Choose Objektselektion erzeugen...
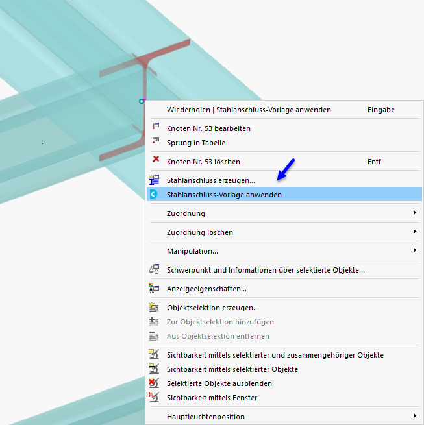The height and width of the screenshot is (425, 424). coord(284,308)
